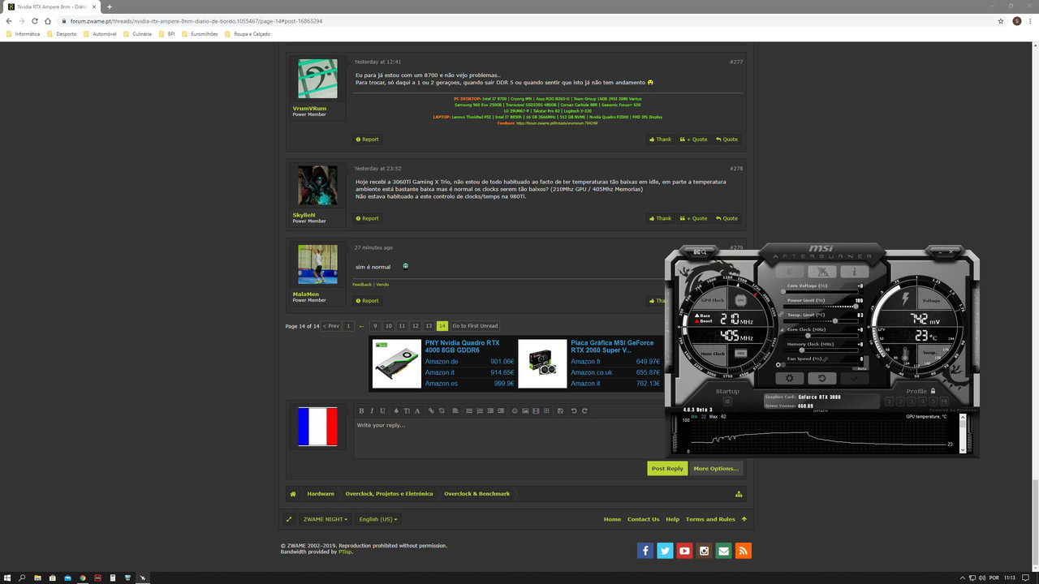1039x584 pixels.
Task: Toggle the Afterburner profile lock icon
Action: pos(933,391)
